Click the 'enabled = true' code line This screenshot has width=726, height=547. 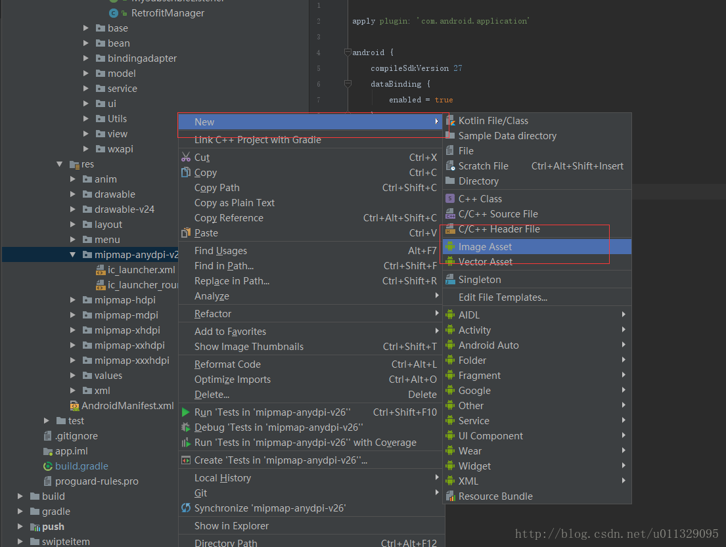coord(421,100)
